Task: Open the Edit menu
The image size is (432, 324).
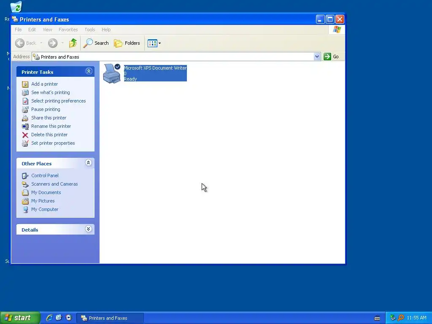Action: tap(32, 30)
